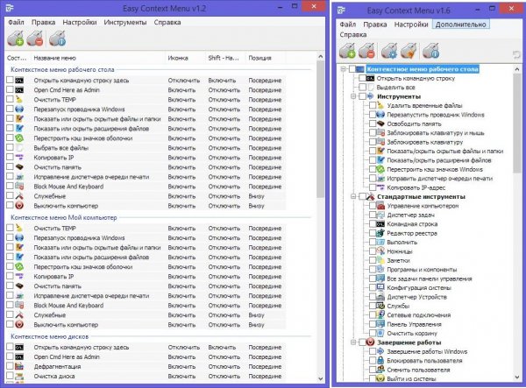
Task: Click the Диспетчер задач icon in v1.6 tree
Action: click(x=380, y=215)
